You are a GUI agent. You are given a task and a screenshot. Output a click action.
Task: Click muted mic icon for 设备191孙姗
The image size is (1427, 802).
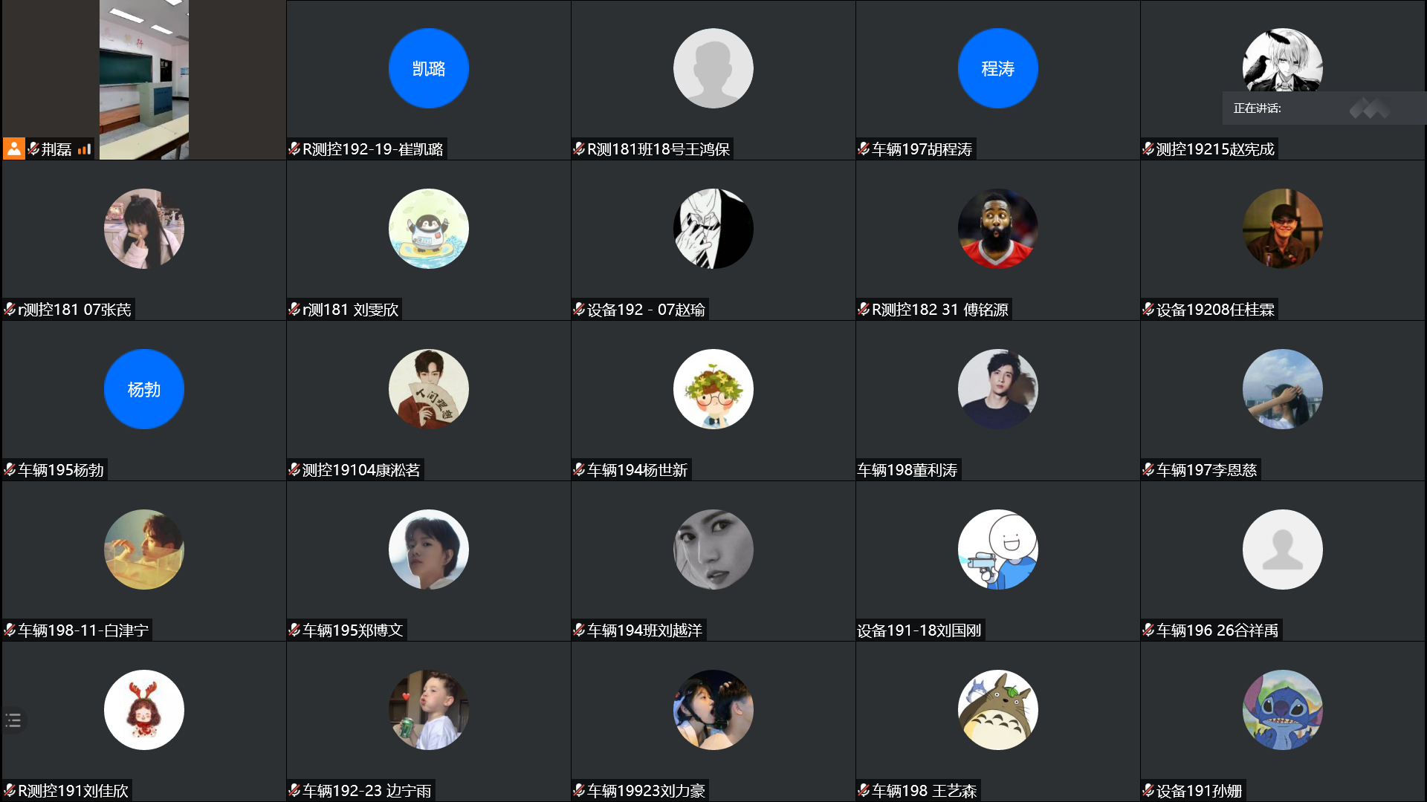pyautogui.click(x=1148, y=791)
